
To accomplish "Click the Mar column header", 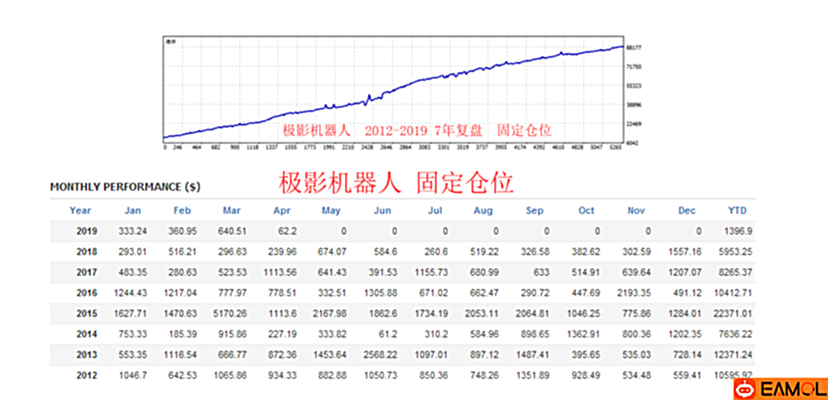I will click(x=232, y=211).
